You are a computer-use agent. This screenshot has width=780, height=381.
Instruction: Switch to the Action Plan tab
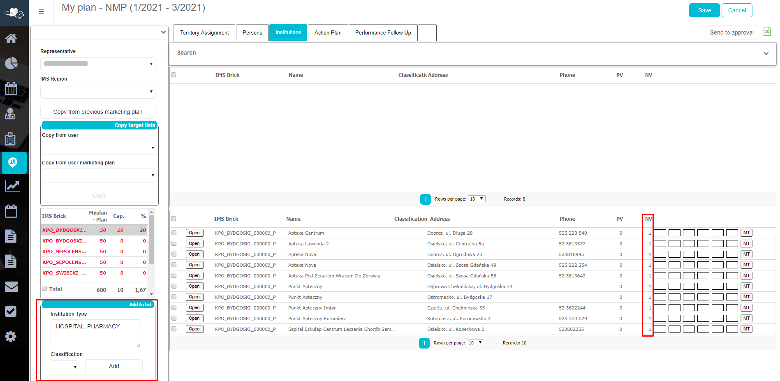click(328, 33)
